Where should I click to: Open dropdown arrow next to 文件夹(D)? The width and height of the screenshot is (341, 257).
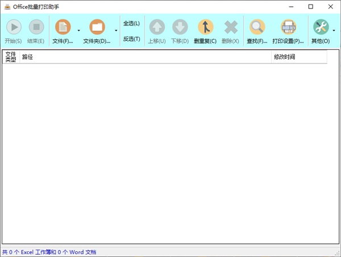tap(116, 31)
